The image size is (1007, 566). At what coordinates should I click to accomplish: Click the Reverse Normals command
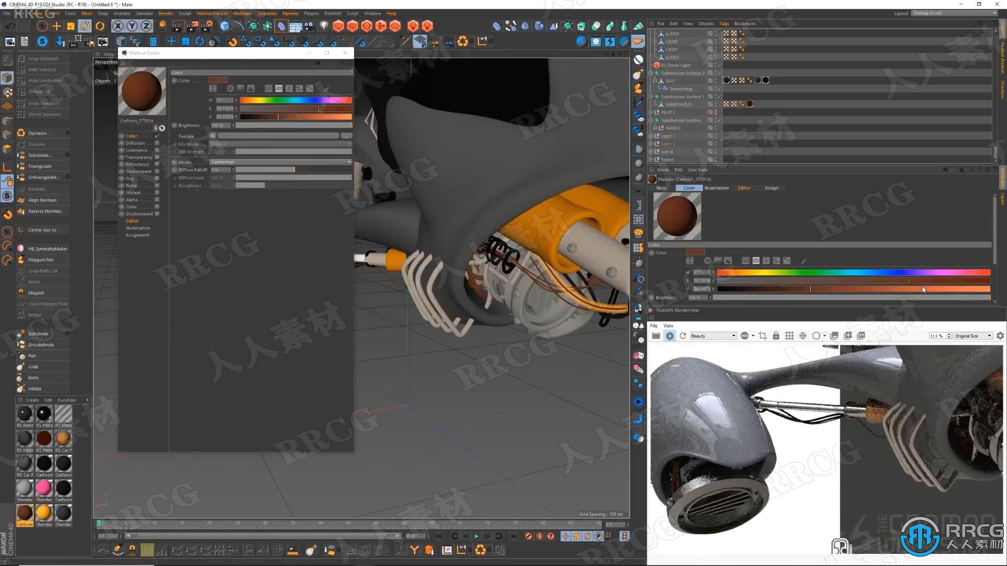(x=42, y=211)
